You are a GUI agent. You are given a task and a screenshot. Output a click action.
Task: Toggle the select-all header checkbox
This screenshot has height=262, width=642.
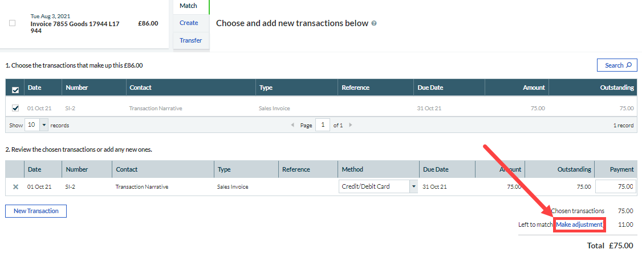coord(15,89)
